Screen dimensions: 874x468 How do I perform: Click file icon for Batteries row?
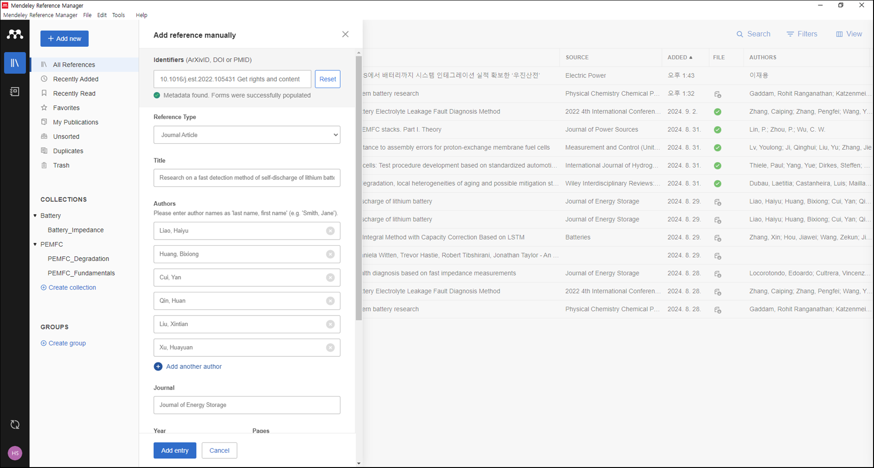(x=718, y=238)
